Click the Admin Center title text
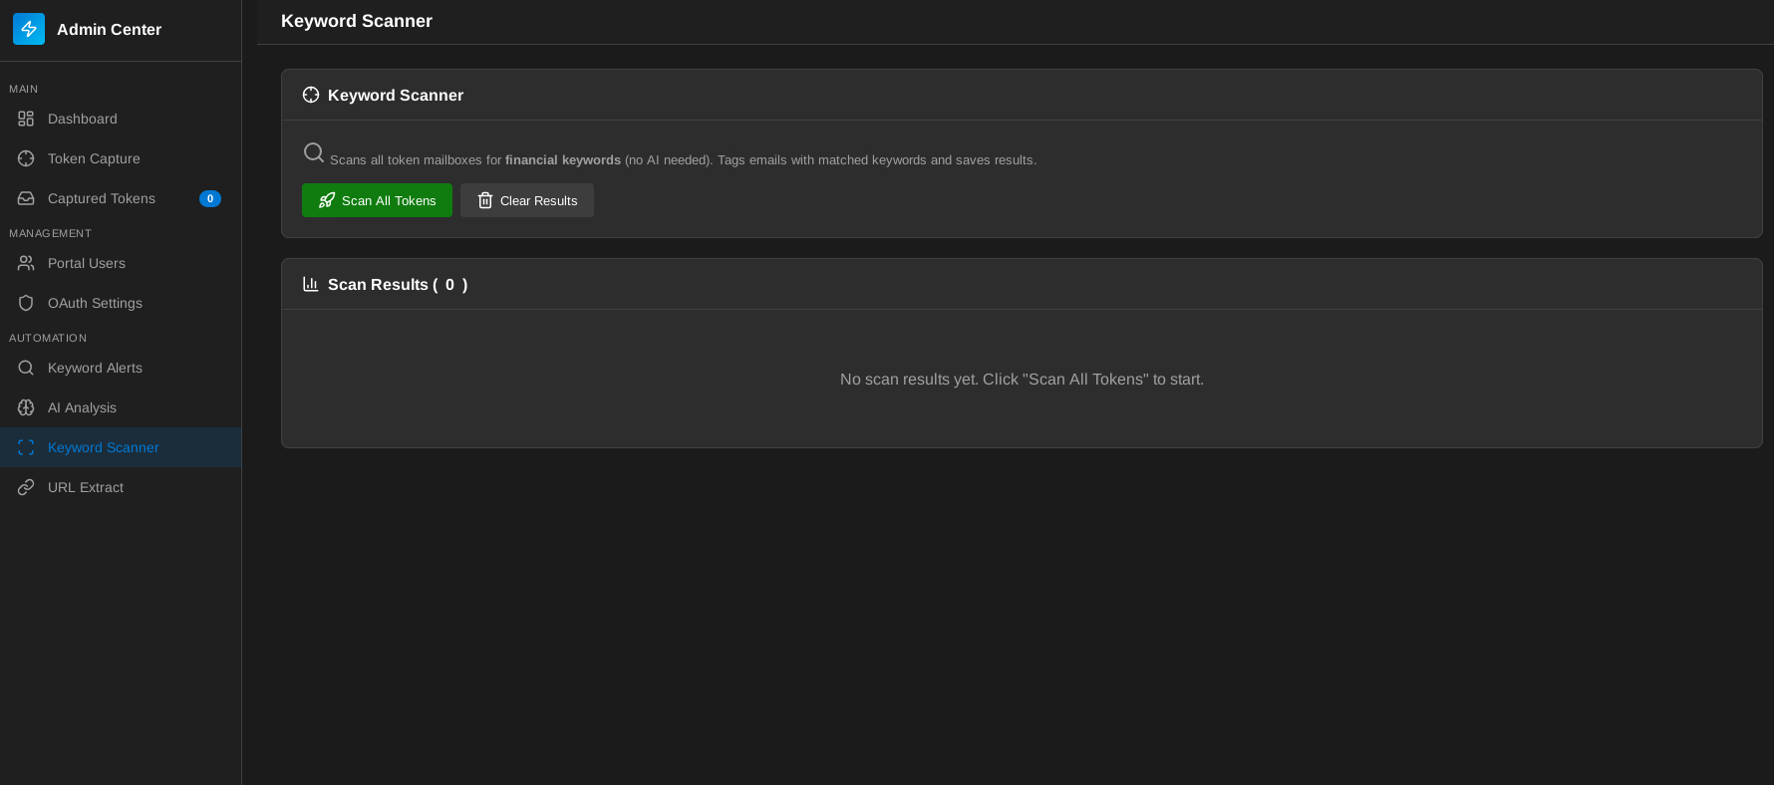 pos(109,30)
